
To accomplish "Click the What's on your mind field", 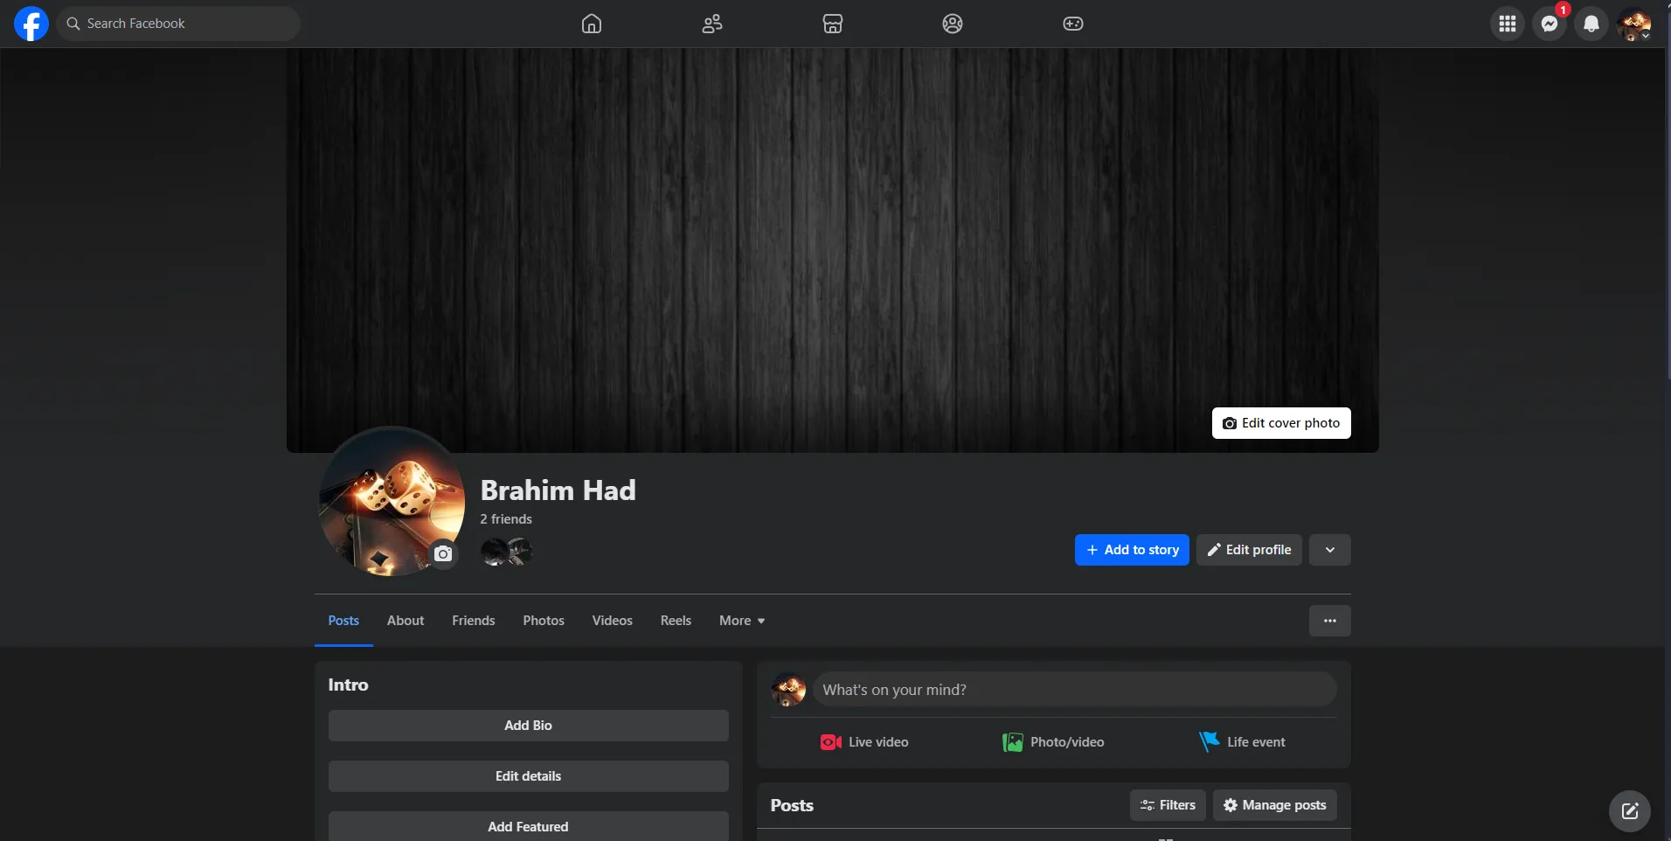I will coord(1073,690).
